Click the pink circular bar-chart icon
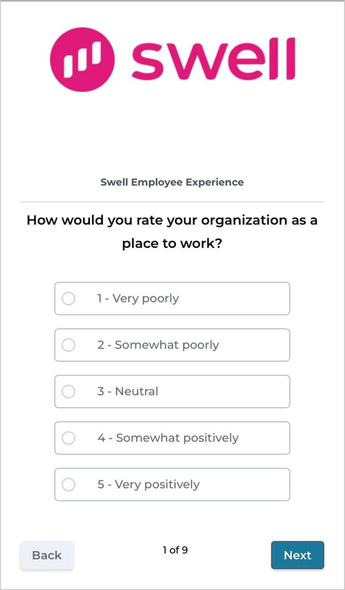The width and height of the screenshot is (345, 590). coord(82,59)
